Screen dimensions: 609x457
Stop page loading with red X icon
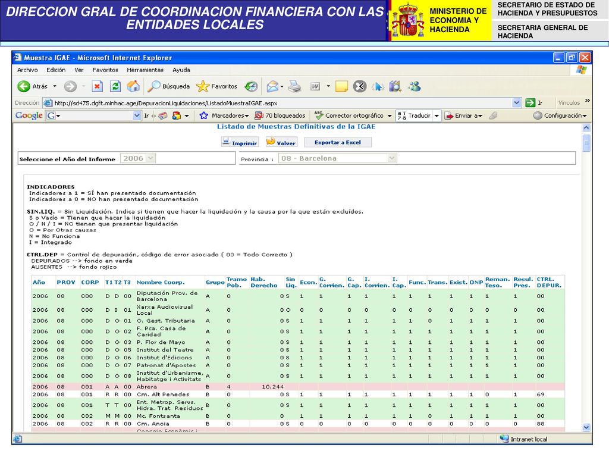click(97, 86)
